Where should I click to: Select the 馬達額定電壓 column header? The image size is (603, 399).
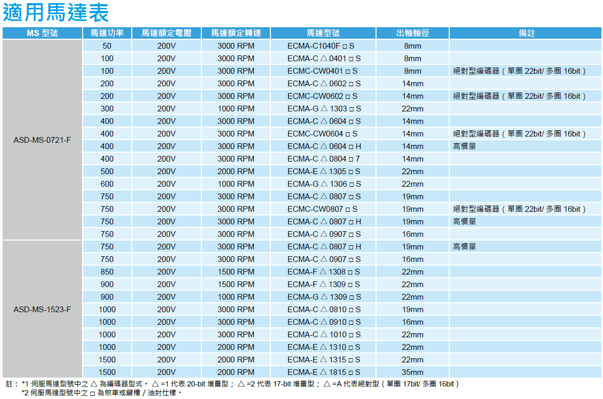166,33
